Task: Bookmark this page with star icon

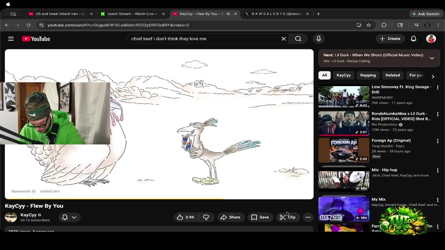Action: pos(369,25)
